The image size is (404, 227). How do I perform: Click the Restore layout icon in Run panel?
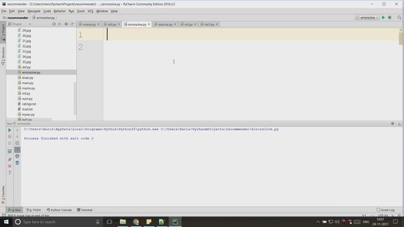tap(10, 151)
